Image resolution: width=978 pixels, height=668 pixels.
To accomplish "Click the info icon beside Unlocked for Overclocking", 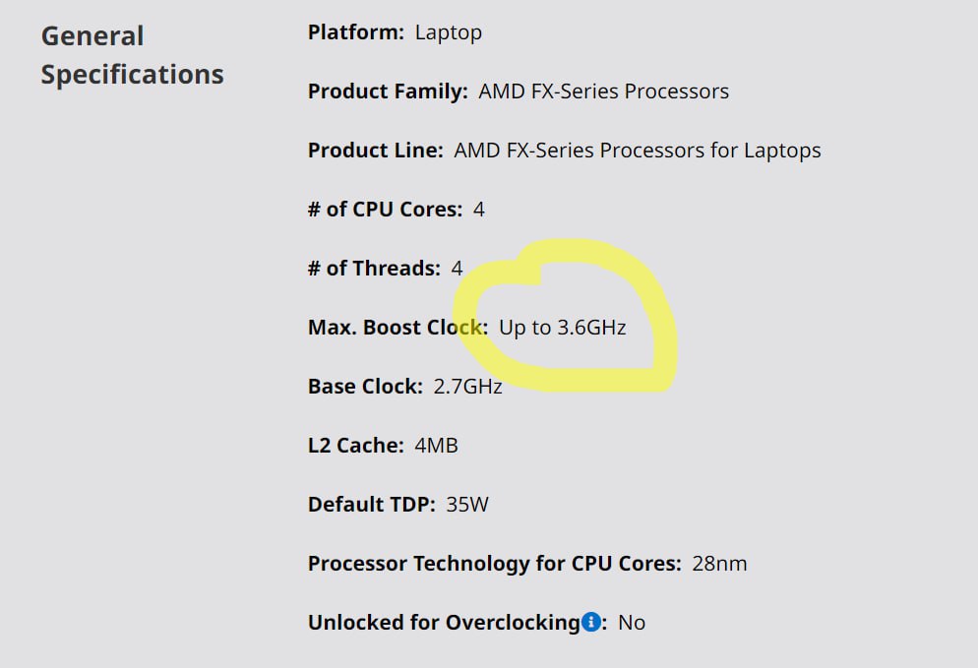I will pyautogui.click(x=590, y=622).
